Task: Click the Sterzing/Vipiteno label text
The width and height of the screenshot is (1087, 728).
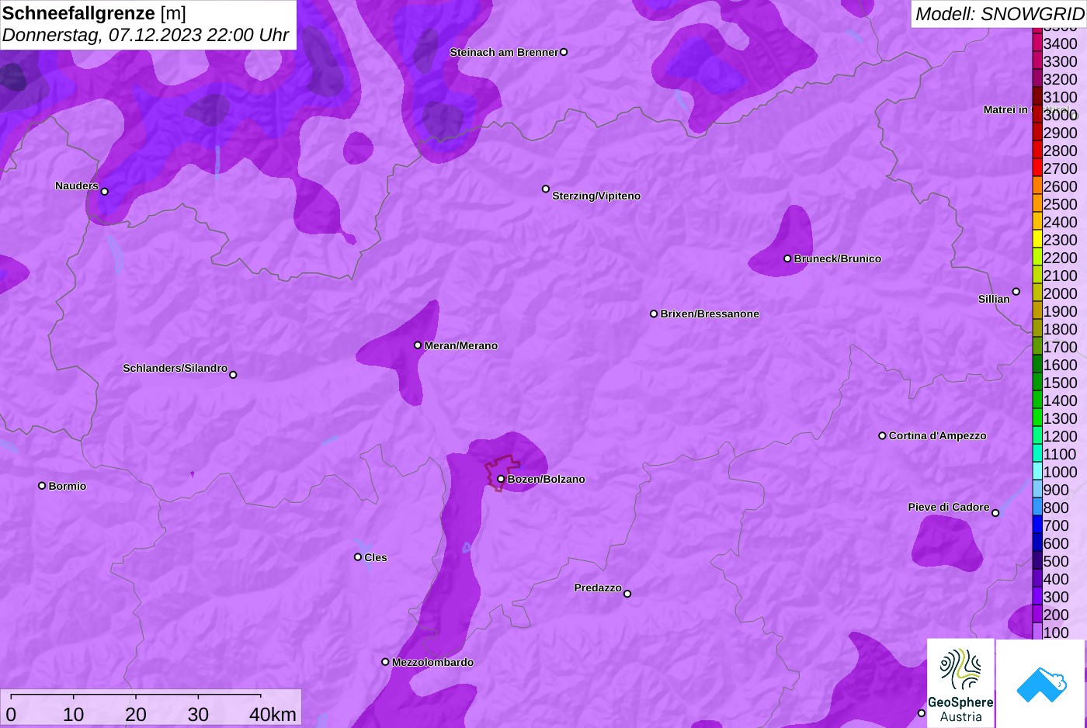Action: point(596,196)
